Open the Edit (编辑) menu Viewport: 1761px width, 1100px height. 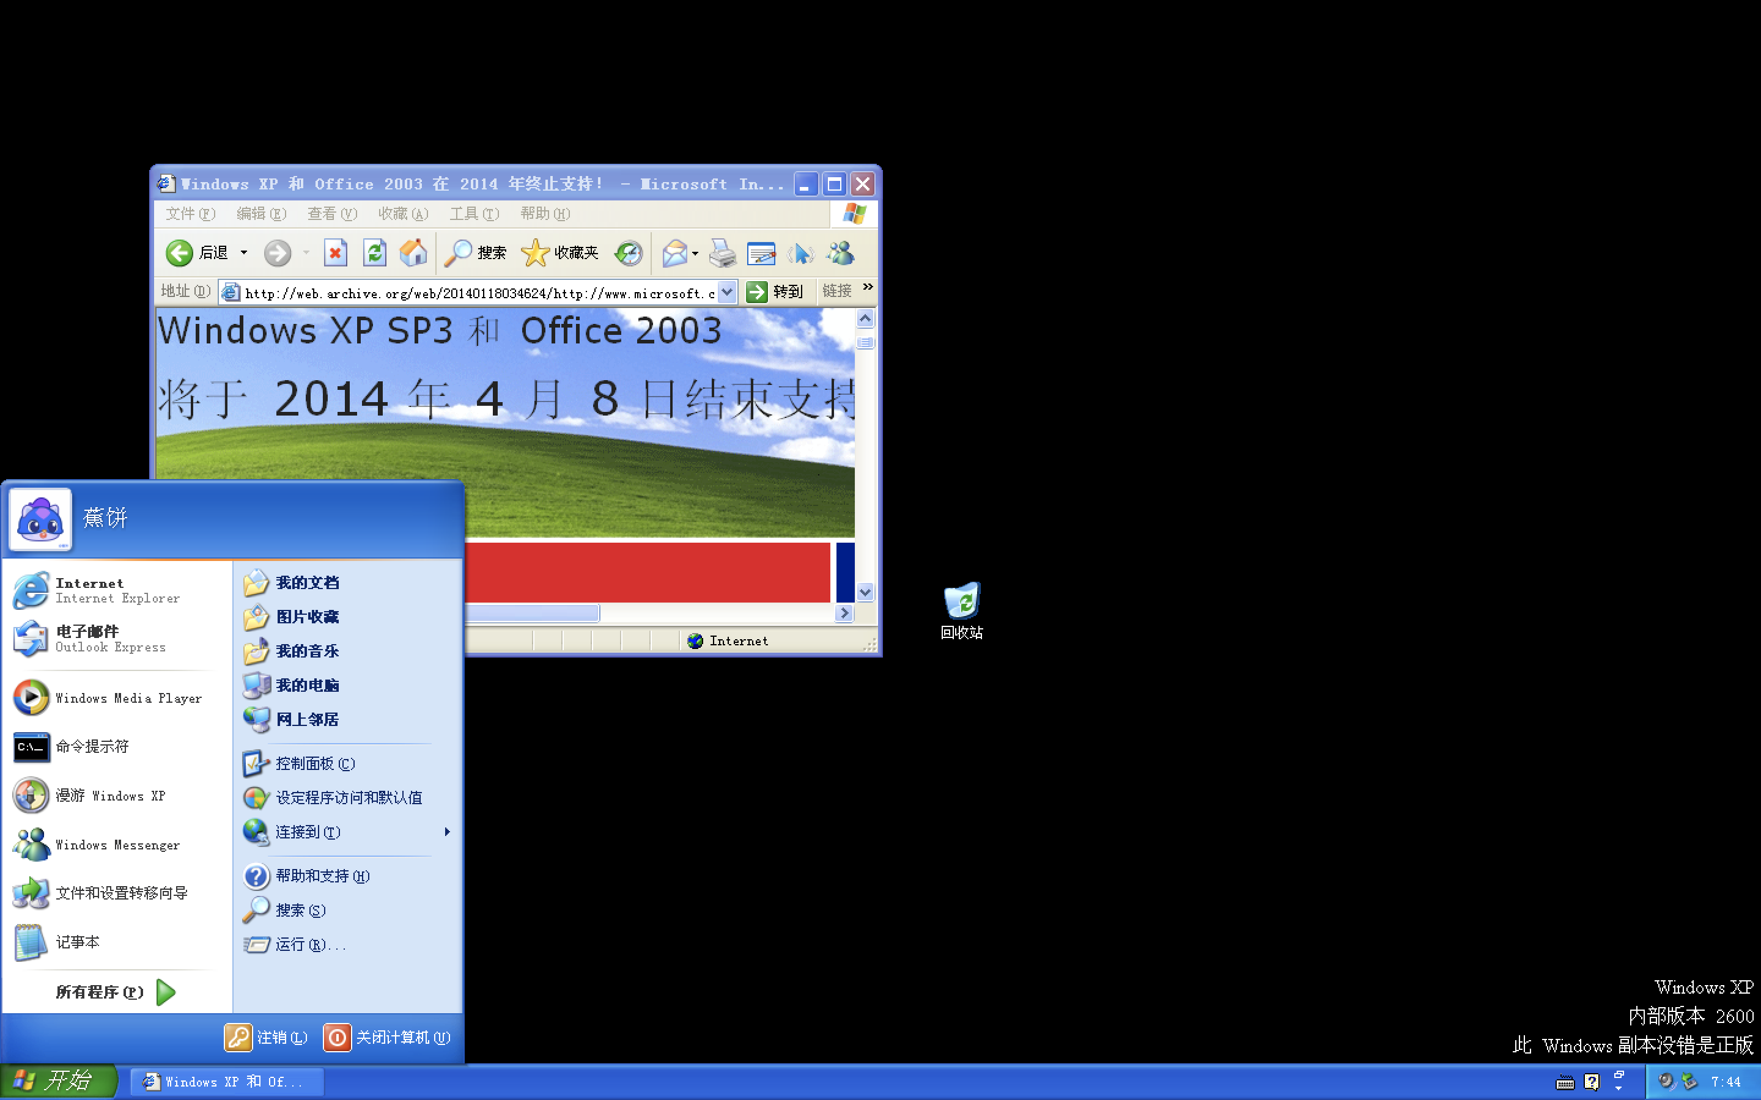coord(261,214)
